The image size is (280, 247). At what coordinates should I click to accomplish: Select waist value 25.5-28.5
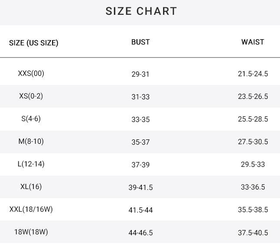253,119
